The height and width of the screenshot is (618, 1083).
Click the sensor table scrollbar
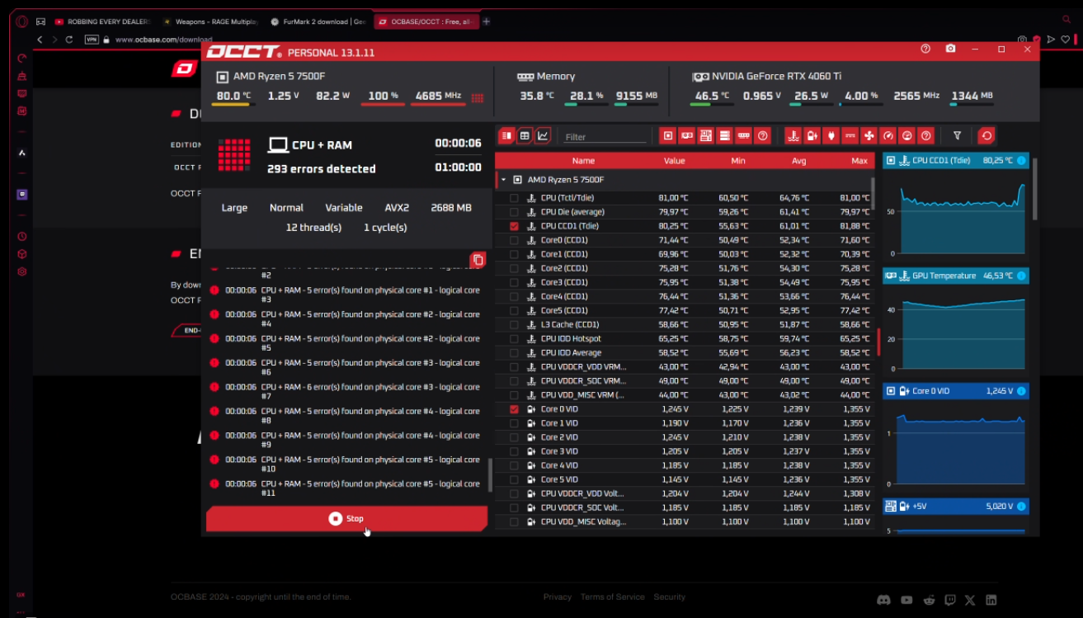873,195
